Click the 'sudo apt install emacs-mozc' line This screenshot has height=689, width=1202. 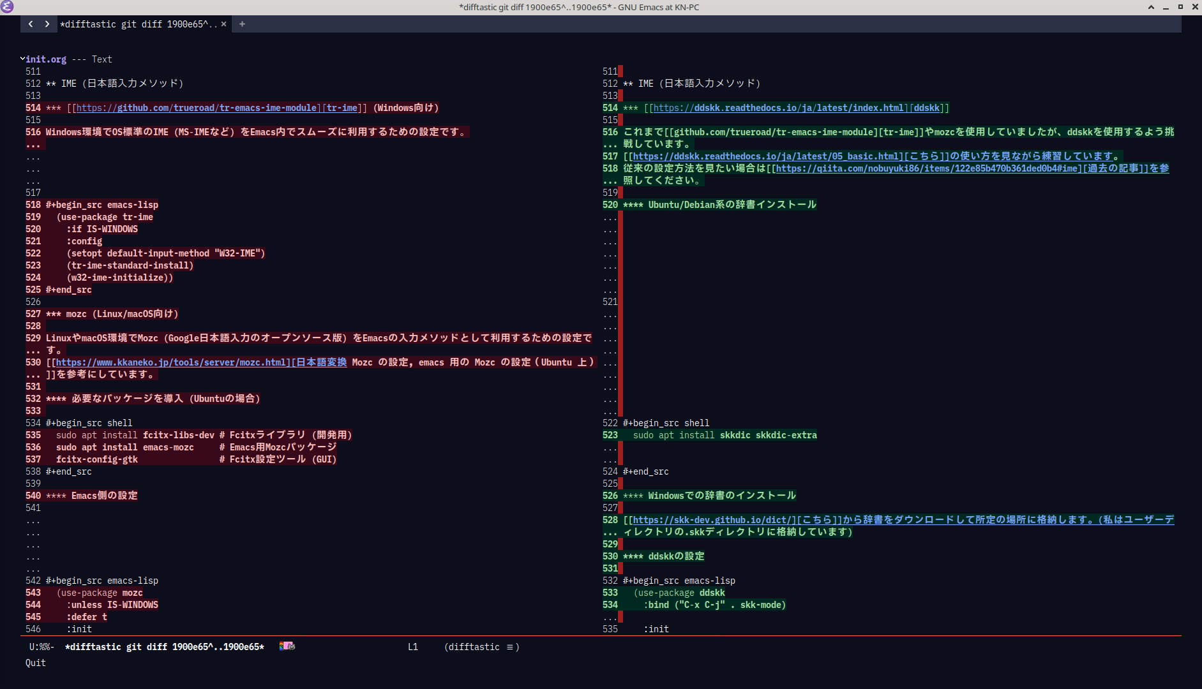pos(197,447)
